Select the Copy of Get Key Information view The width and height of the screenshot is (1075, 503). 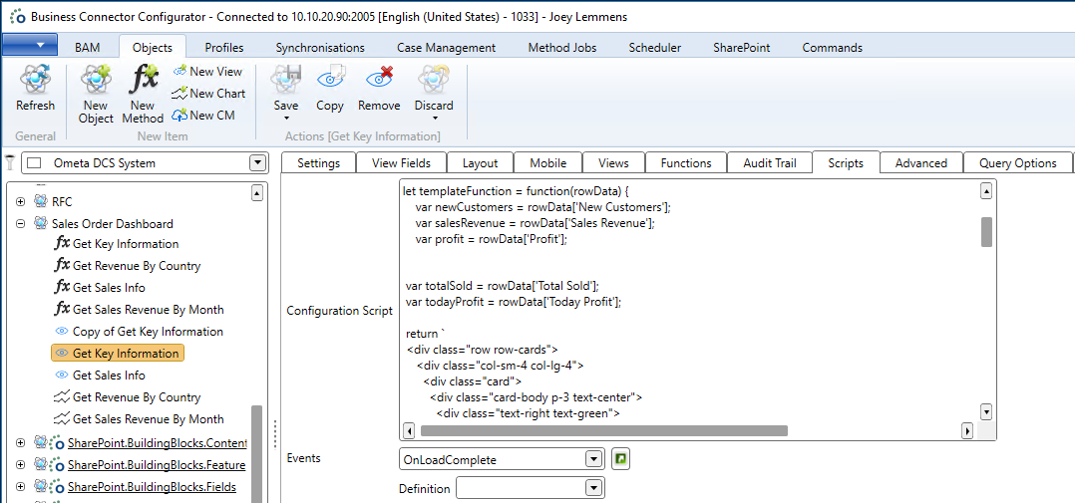[x=140, y=332]
